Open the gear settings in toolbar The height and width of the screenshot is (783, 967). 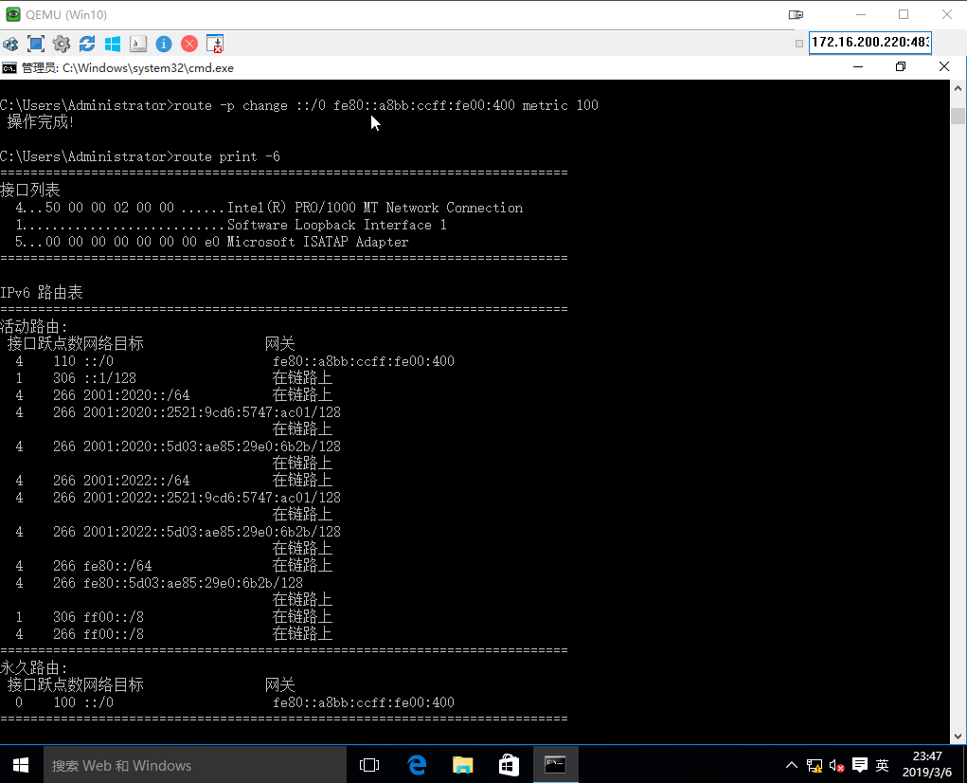[x=62, y=44]
